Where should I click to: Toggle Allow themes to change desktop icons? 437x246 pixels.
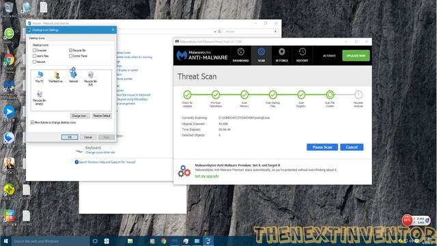click(32, 122)
